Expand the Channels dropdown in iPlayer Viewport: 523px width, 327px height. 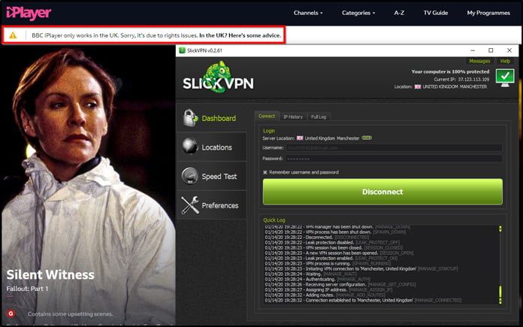click(308, 13)
